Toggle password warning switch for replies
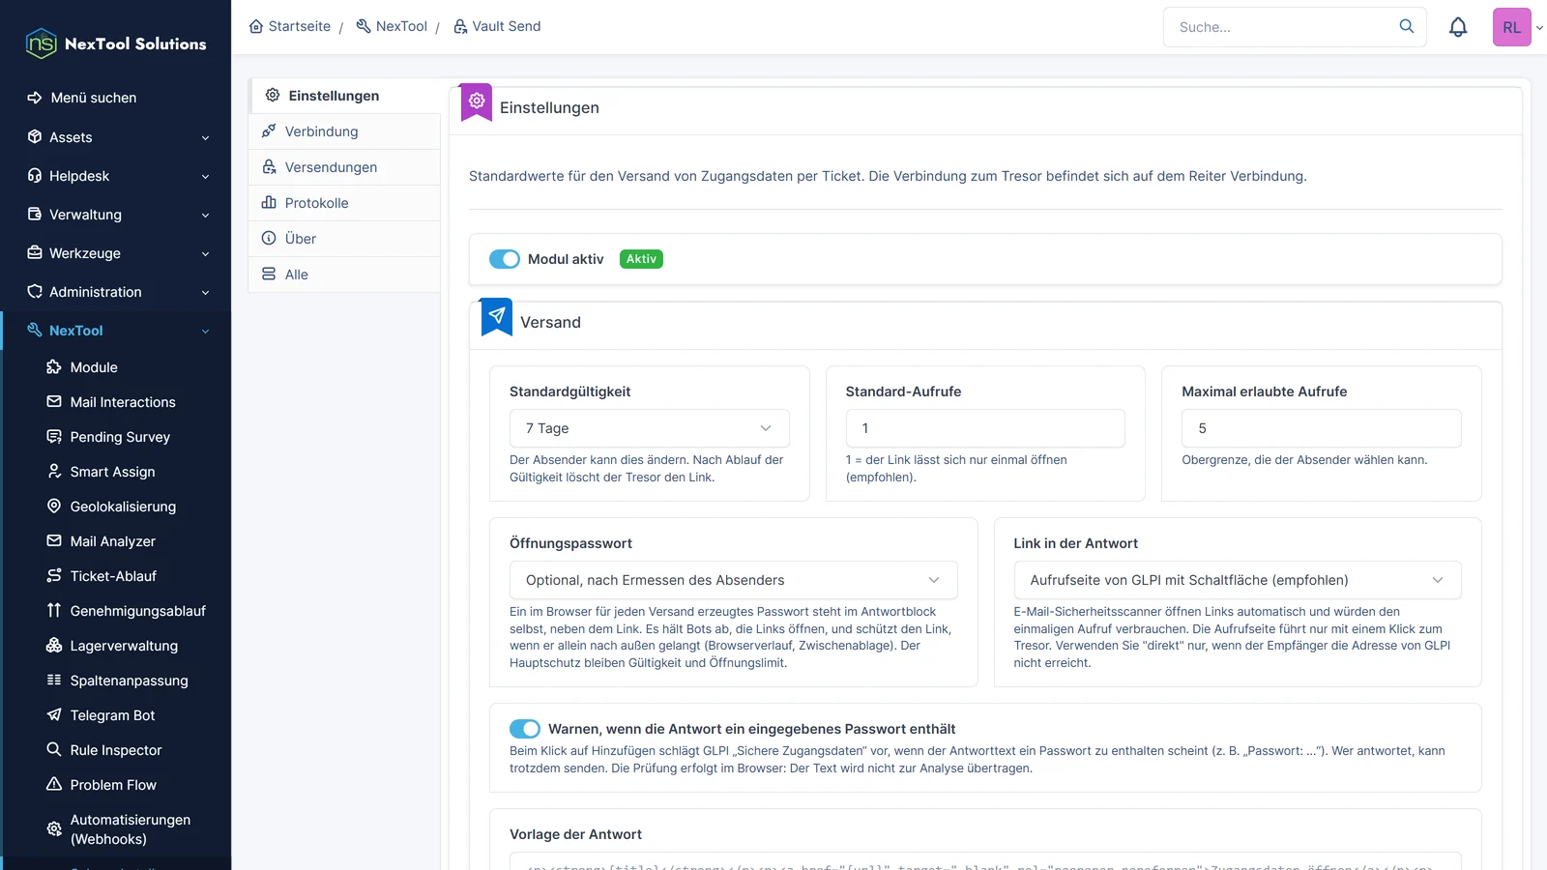Viewport: 1547px width, 870px height. click(x=525, y=729)
